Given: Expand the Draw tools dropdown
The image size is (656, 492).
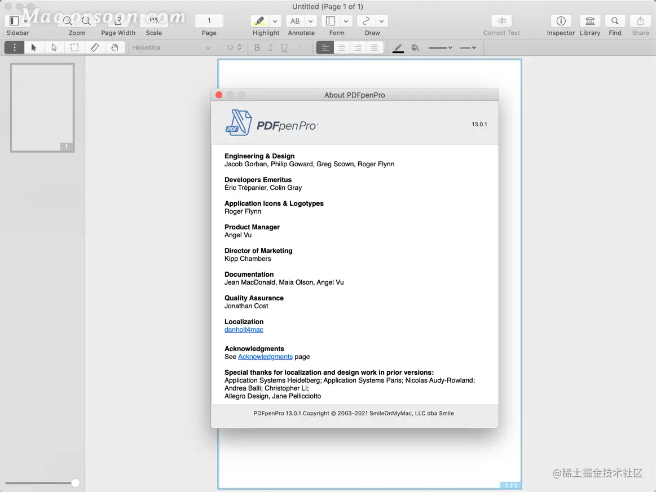Looking at the screenshot, I should 381,21.
